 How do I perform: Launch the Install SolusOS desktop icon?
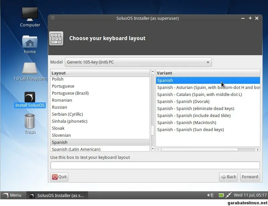30,100
